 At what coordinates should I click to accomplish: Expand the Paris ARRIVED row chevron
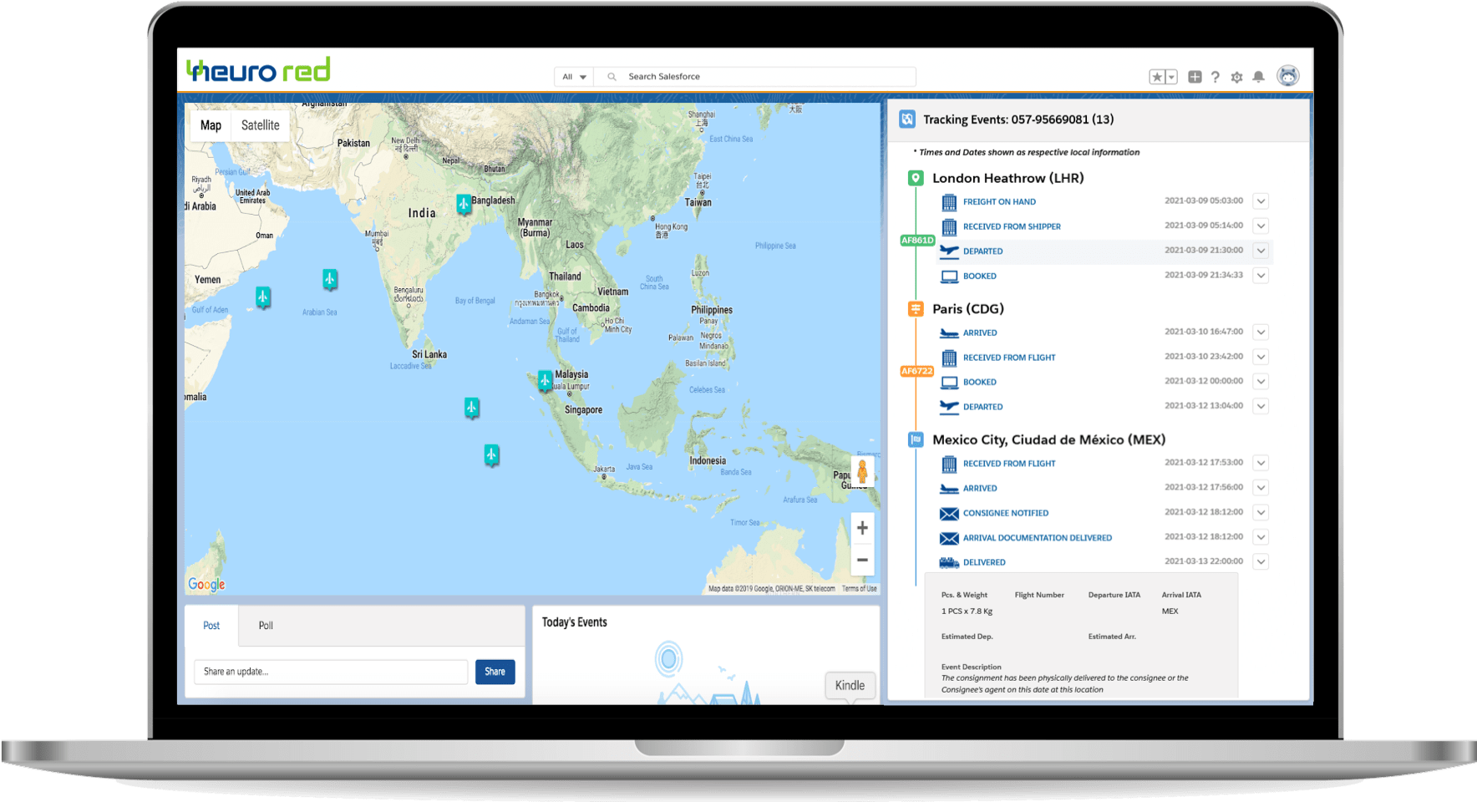[x=1261, y=332]
